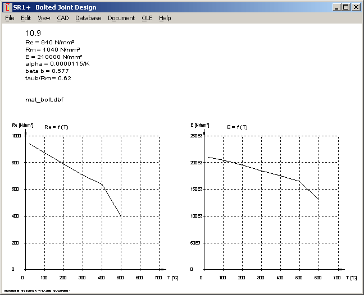Image resolution: width=364 pixels, height=295 pixels.
Task: Open the CAD menu
Action: click(x=62, y=18)
